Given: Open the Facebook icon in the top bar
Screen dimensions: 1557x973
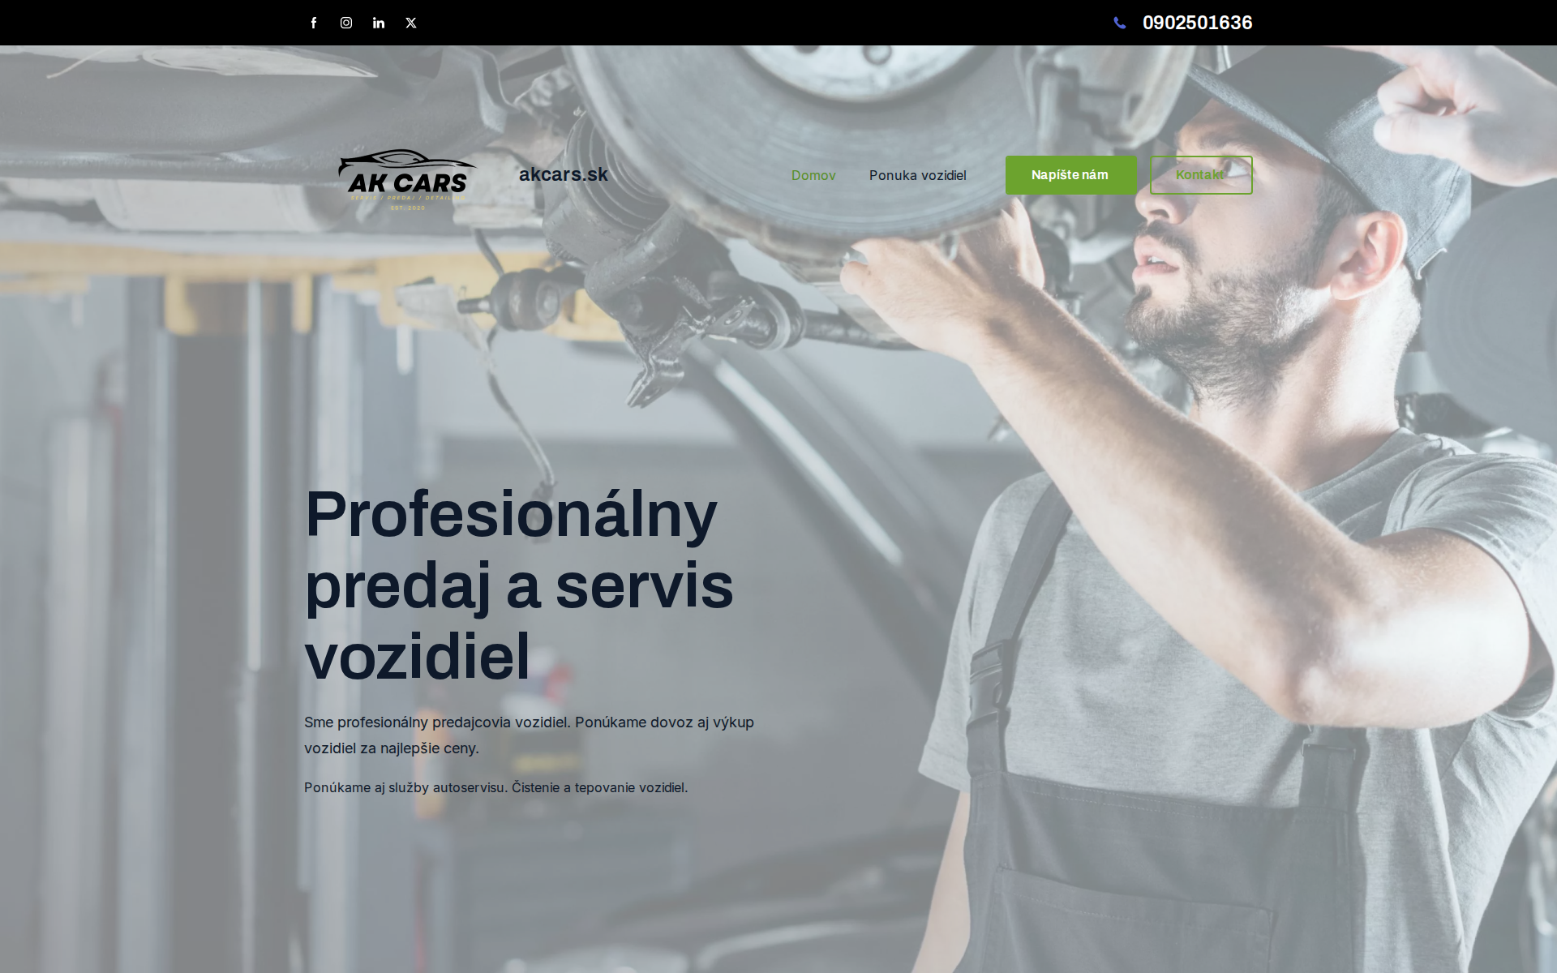Looking at the screenshot, I should pos(313,23).
